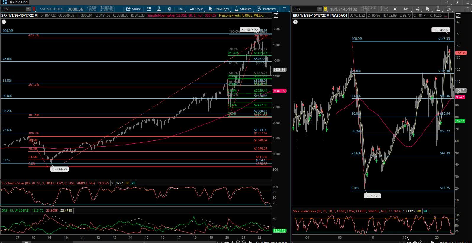Image resolution: width=472 pixels, height=243 pixels.
Task: Open the drawings cursor icon on BKX chart
Action: coord(428,9)
